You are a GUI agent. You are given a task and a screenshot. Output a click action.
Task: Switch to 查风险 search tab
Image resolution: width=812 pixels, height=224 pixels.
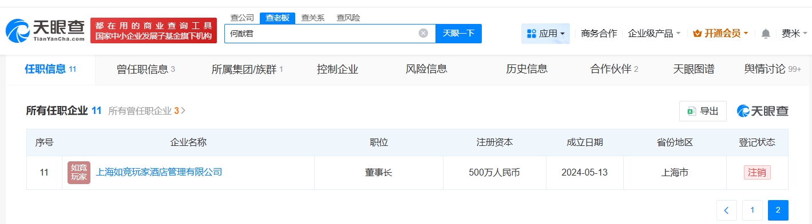tap(348, 18)
